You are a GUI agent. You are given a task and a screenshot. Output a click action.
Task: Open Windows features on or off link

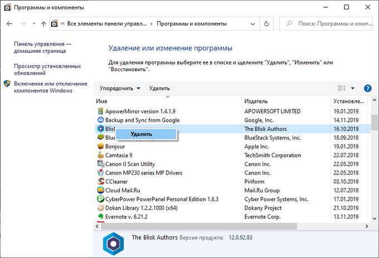pyautogui.click(x=51, y=87)
